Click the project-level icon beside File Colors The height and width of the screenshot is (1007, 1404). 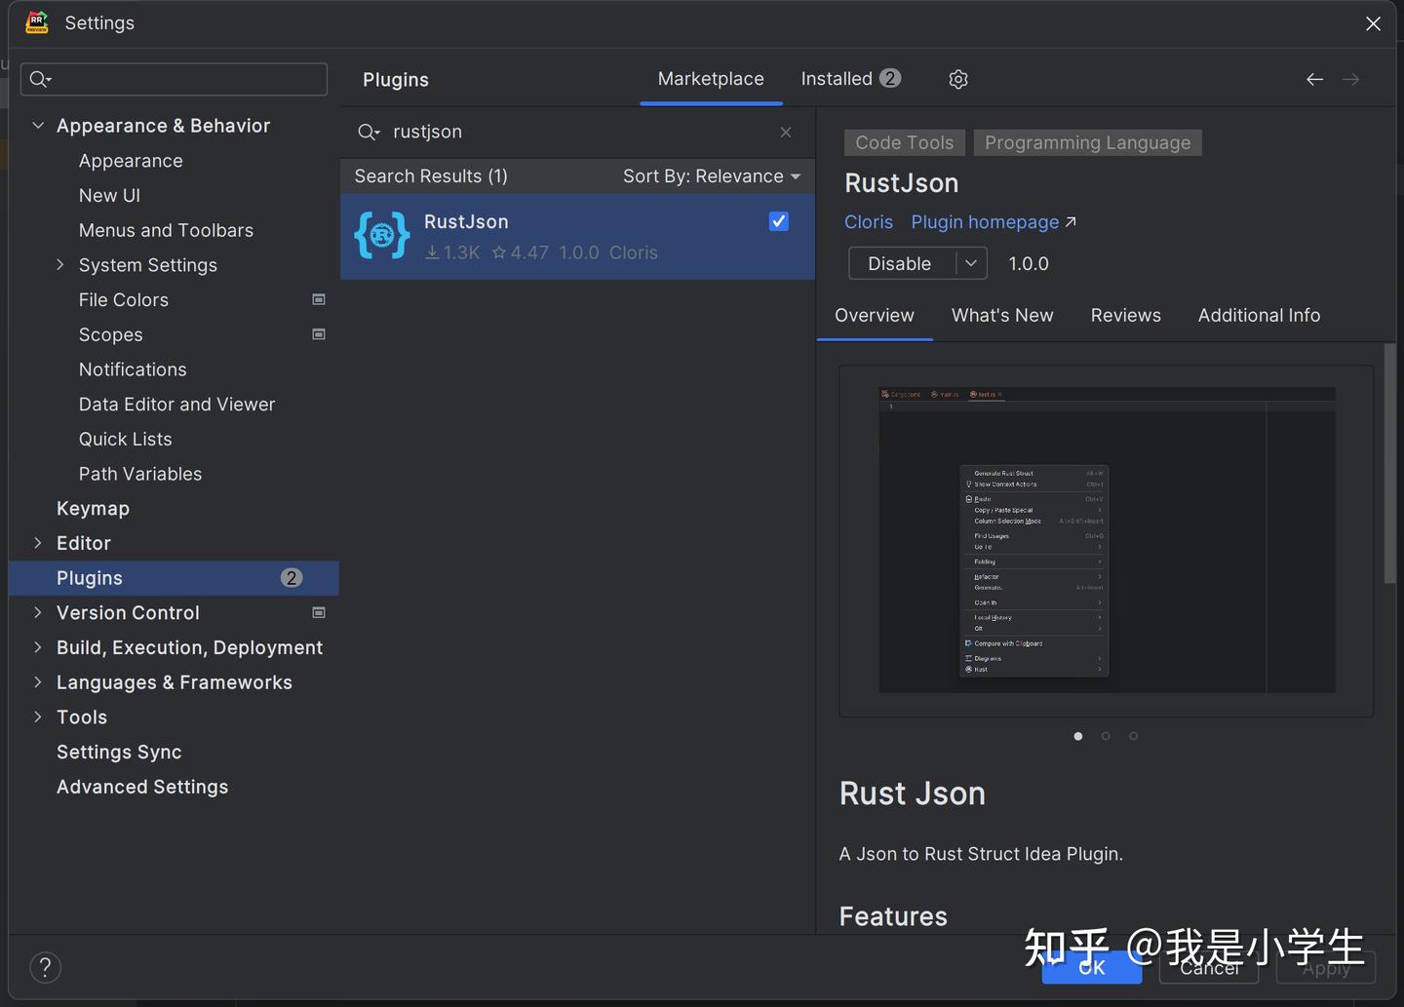(x=318, y=299)
